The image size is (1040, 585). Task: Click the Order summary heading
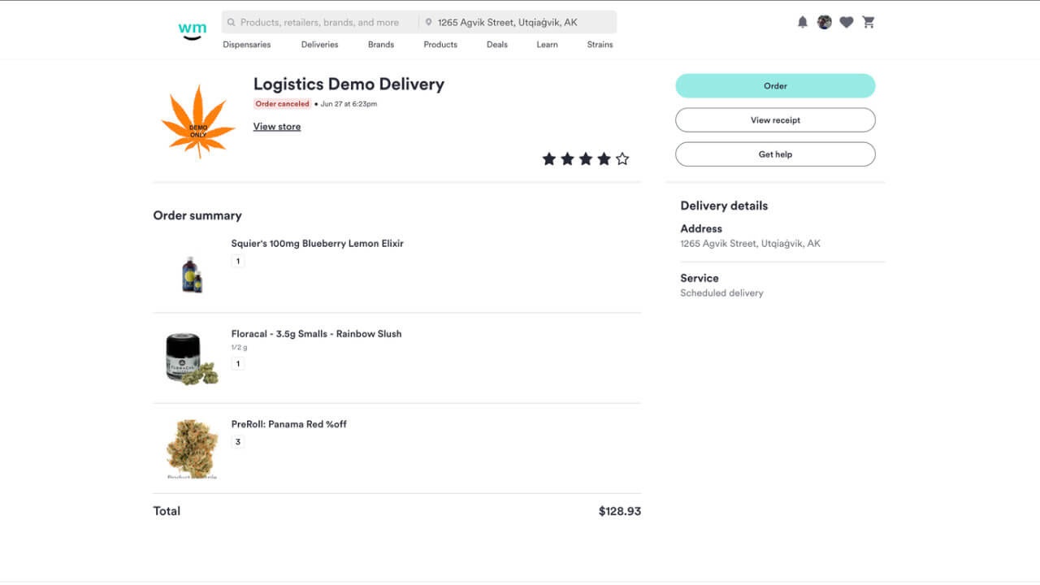point(197,215)
